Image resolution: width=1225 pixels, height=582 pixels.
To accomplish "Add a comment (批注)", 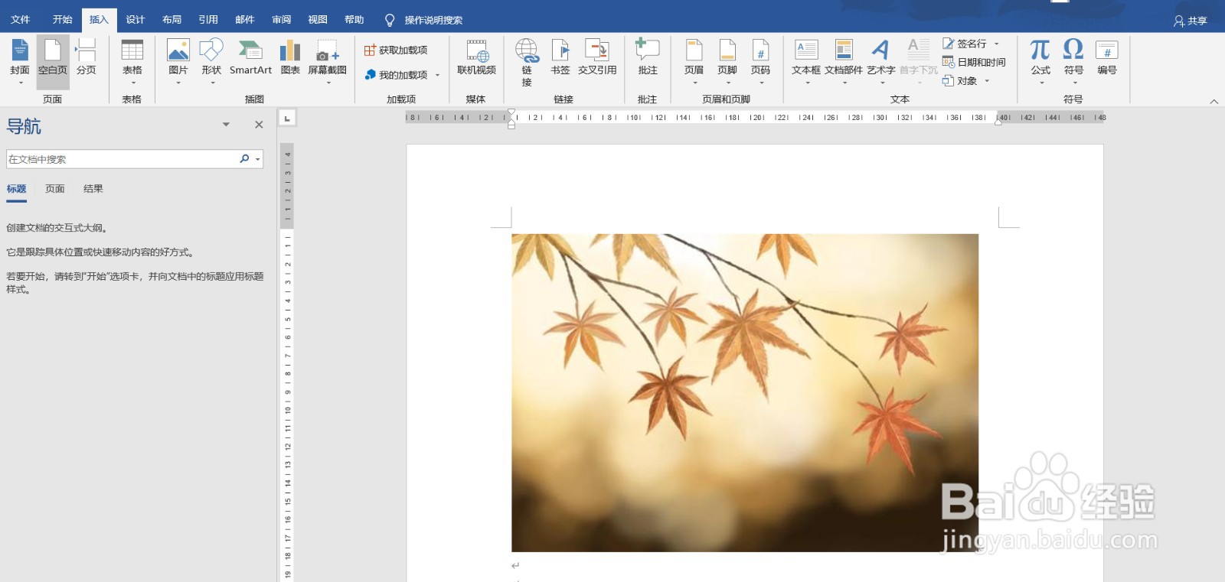I will tap(648, 57).
